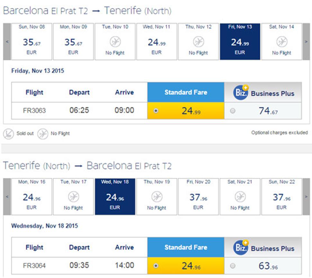312x278 pixels.
Task: Show later return dates with right arrow
Action: click(x=306, y=197)
